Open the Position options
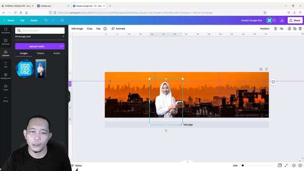This screenshot has width=304, height=171. coord(265,28)
